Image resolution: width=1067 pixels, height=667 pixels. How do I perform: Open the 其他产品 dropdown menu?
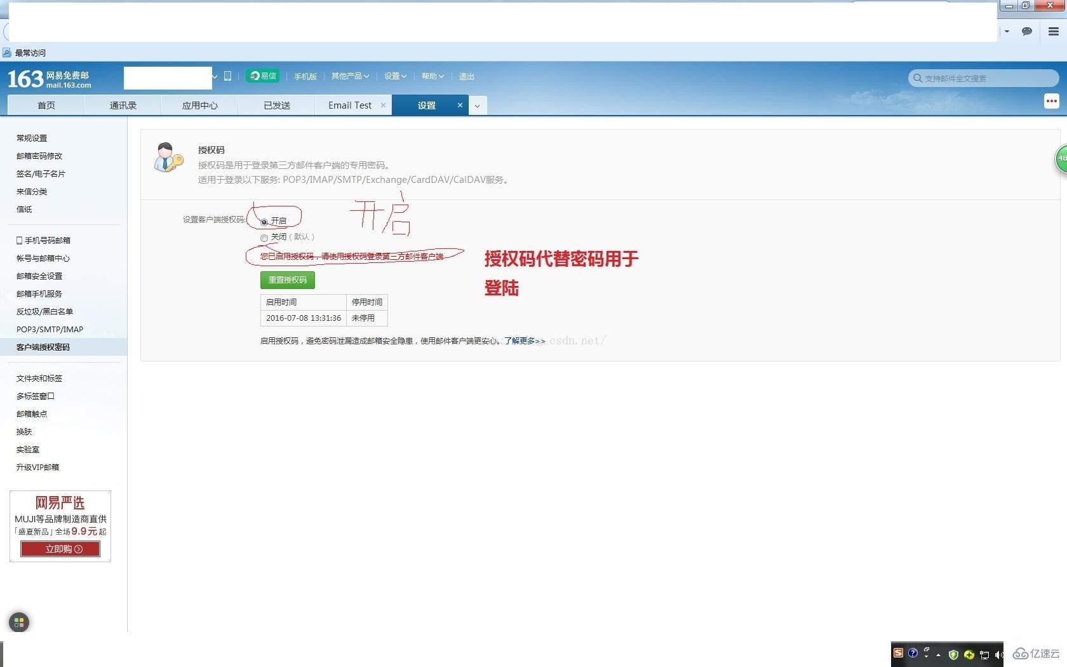(350, 76)
